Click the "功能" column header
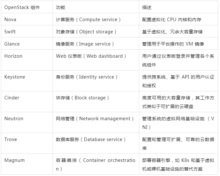This screenshot has height=176, width=220. pos(60,7)
